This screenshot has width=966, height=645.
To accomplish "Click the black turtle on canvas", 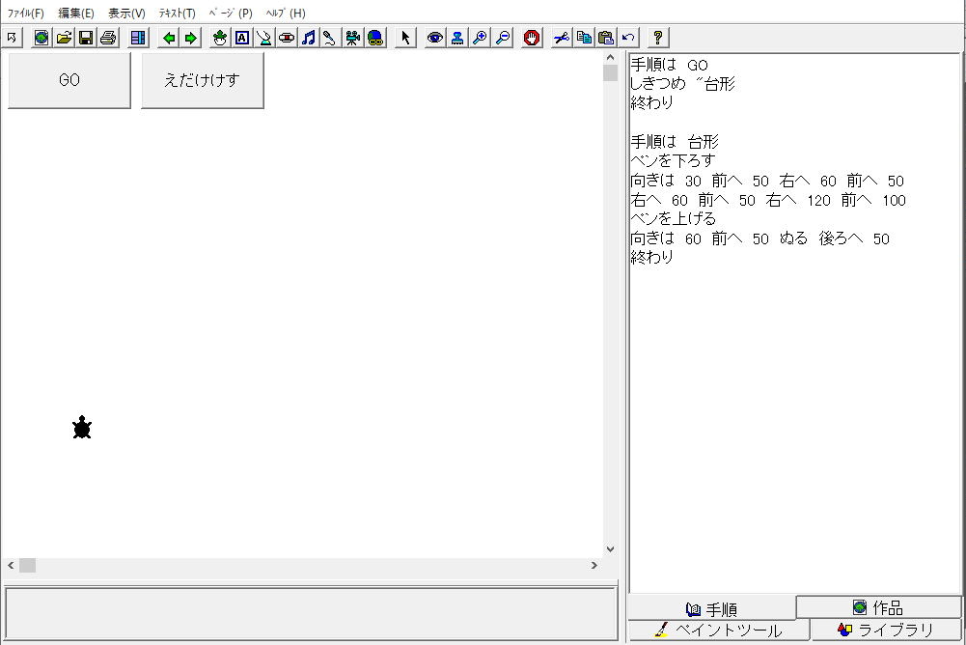I will click(82, 428).
